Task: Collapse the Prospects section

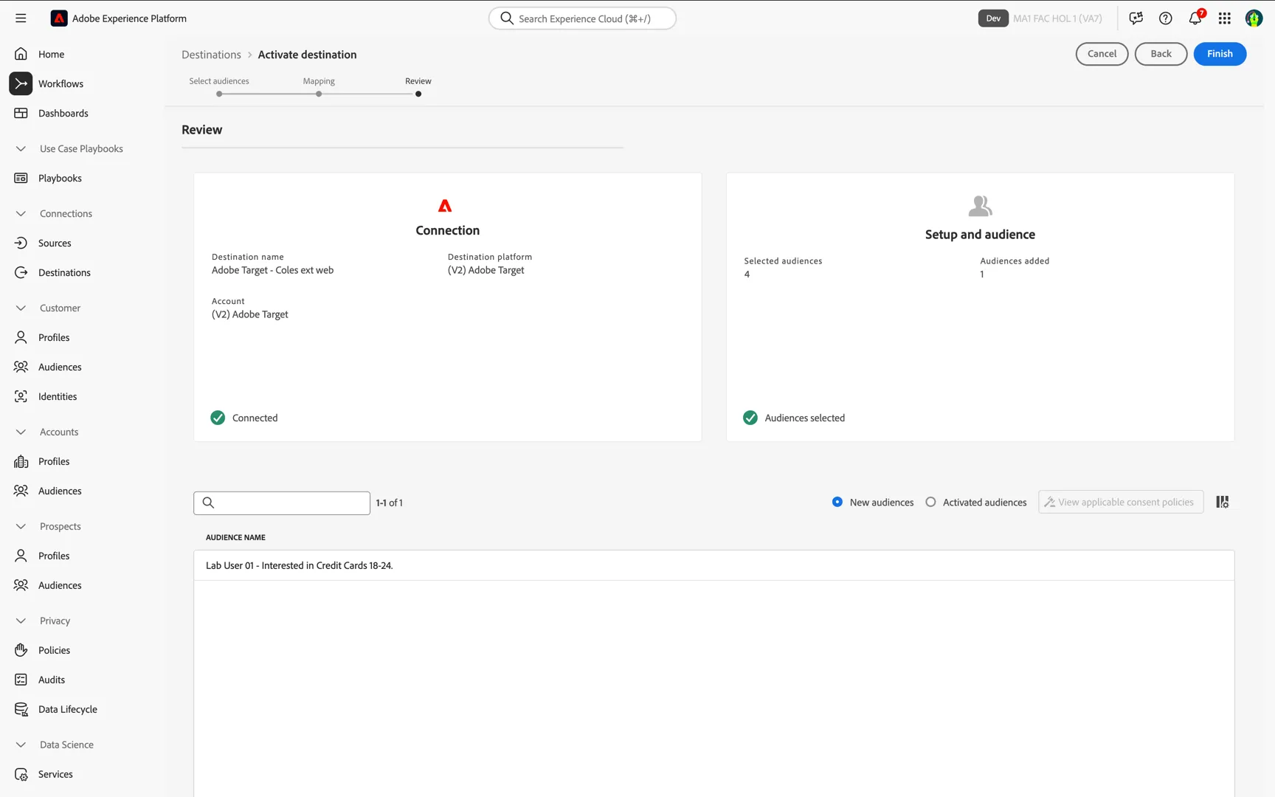Action: click(x=21, y=526)
